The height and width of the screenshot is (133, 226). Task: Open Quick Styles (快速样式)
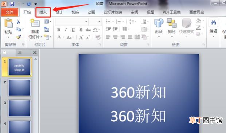point(187,28)
